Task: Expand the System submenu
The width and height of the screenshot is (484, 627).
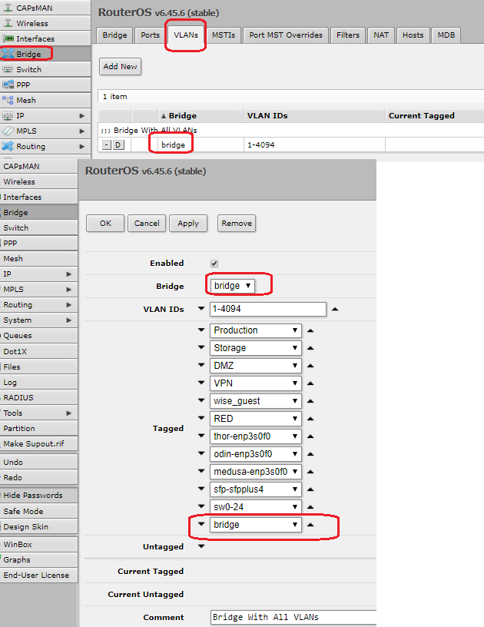Action: [68, 320]
